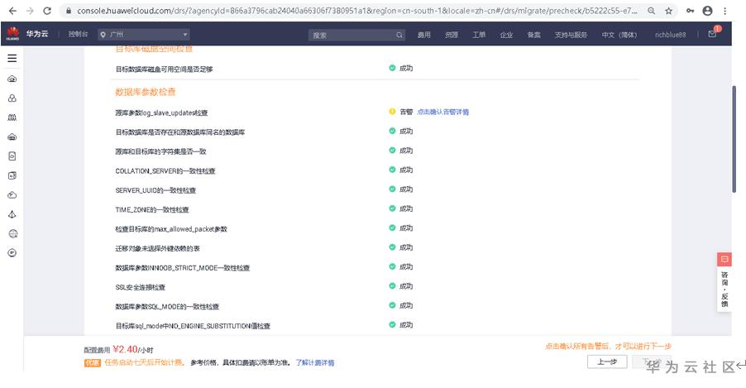
Task: Click the orange 优惠 discount tag
Action: tap(93, 363)
